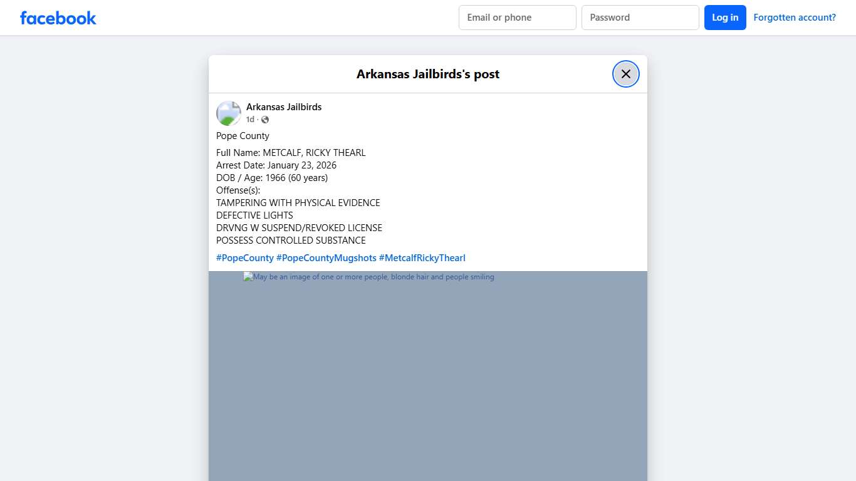Open the Arkansas Jailbirds profile picture
This screenshot has height=481, width=856.
pyautogui.click(x=229, y=113)
